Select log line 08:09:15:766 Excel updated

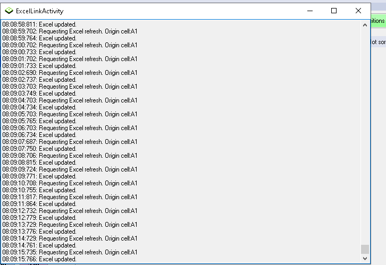click(x=39, y=259)
